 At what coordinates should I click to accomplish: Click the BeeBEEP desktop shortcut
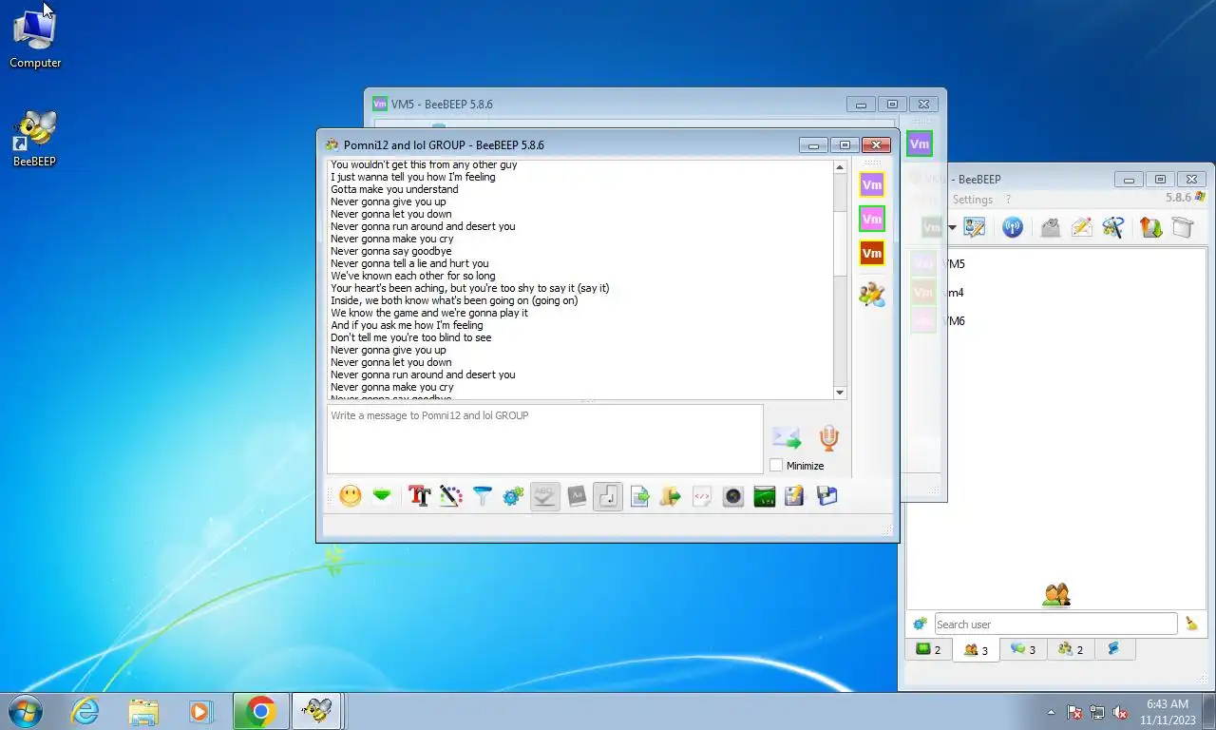click(x=34, y=139)
